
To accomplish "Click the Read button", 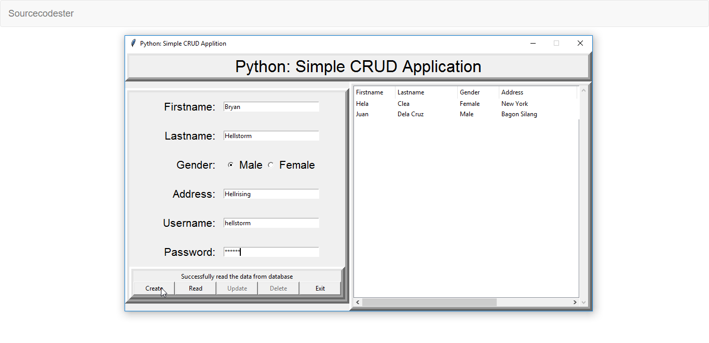I will (x=195, y=288).
